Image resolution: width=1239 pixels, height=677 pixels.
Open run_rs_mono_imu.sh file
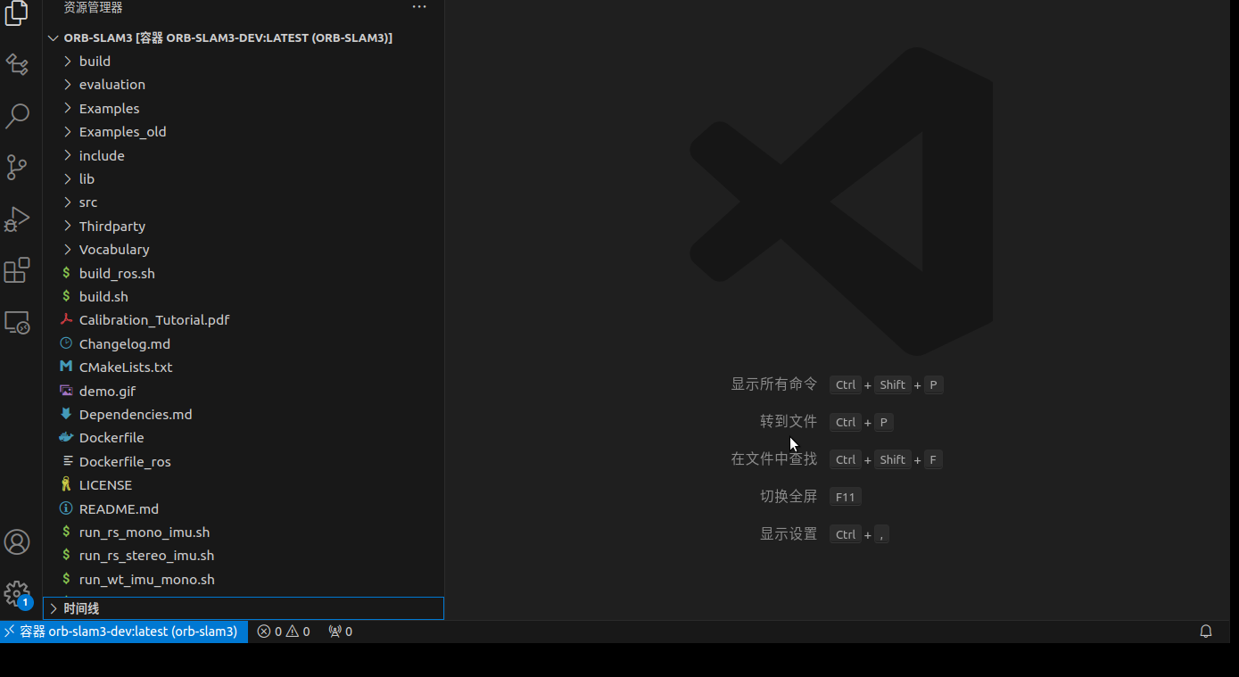pos(244,533)
